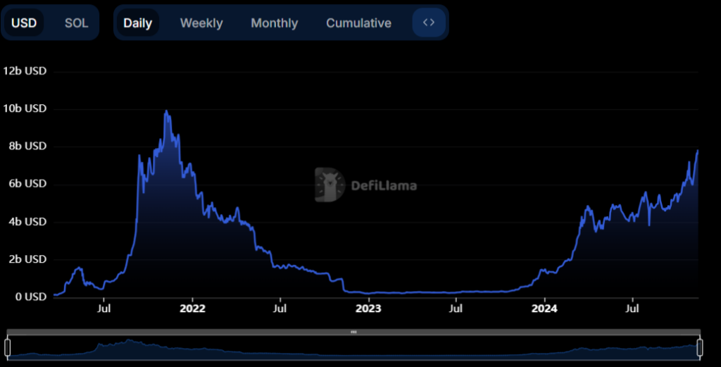The image size is (721, 367).
Task: Select the 2024 x-axis label
Action: click(x=544, y=308)
